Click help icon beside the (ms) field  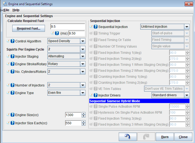click(57, 33)
